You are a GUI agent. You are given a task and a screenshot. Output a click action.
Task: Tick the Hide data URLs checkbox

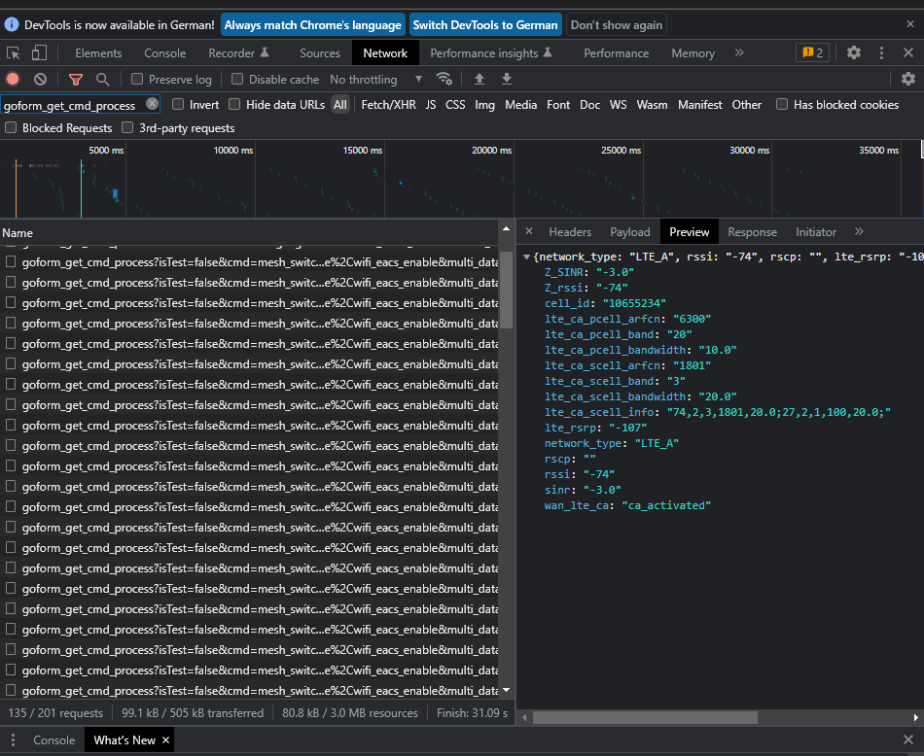234,104
